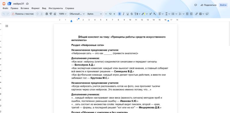Increase font size with plus button

pos(114,14)
